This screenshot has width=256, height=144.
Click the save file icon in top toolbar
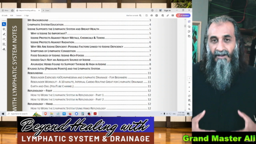click(x=147, y=16)
